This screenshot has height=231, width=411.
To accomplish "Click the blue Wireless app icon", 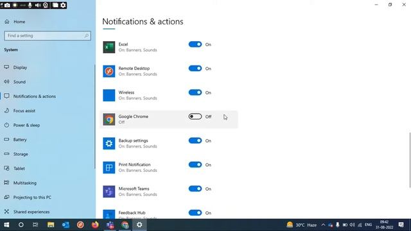I will pos(109,96).
